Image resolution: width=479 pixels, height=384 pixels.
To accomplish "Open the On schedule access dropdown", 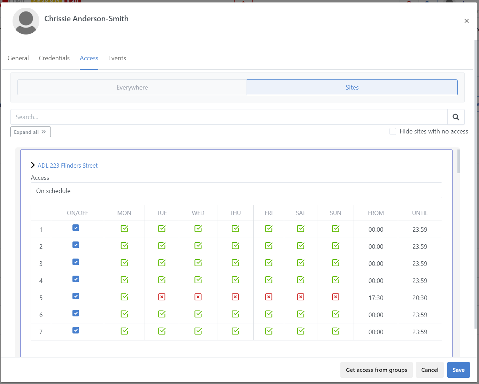I will tap(236, 191).
